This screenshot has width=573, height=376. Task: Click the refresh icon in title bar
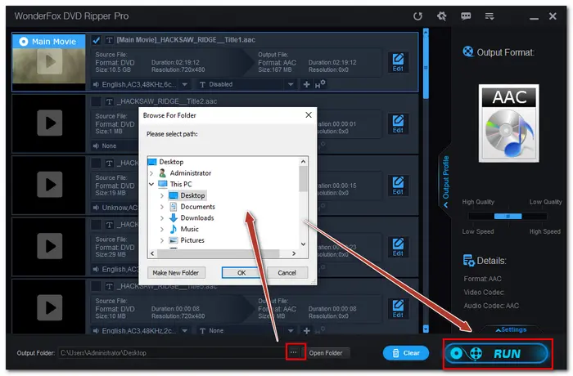417,16
